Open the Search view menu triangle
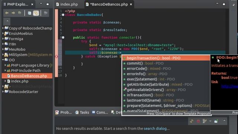Viewport: 238px width, 134px height. (224, 121)
